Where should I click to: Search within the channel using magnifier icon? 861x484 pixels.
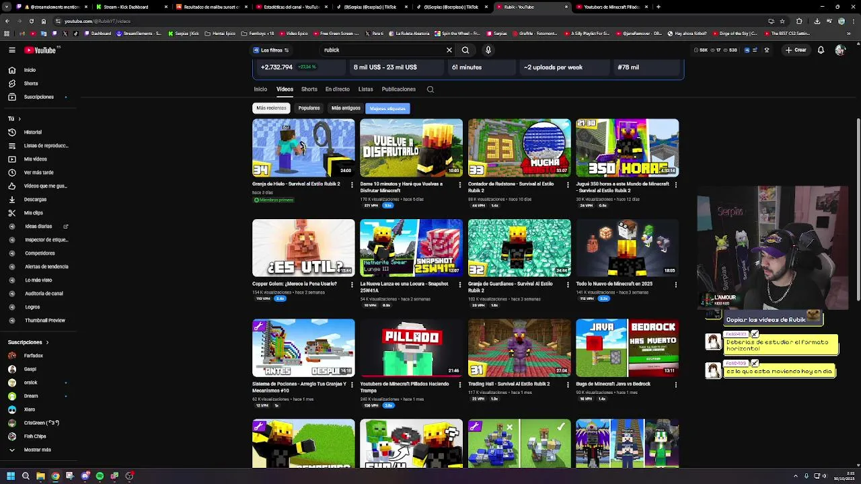pos(430,89)
